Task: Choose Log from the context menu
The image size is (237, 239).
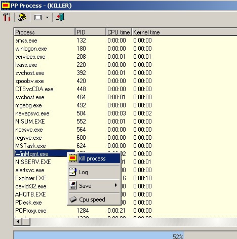Action: [94, 172]
